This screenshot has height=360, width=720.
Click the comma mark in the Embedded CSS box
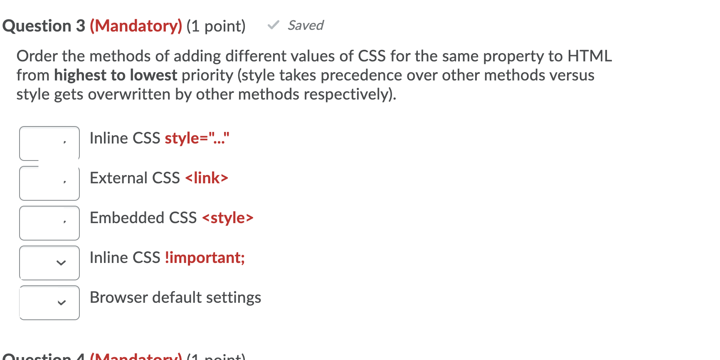point(64,223)
